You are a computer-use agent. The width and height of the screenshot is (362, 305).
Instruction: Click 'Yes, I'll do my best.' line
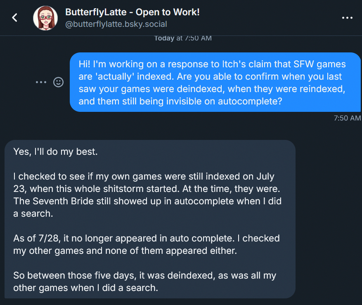(56, 151)
